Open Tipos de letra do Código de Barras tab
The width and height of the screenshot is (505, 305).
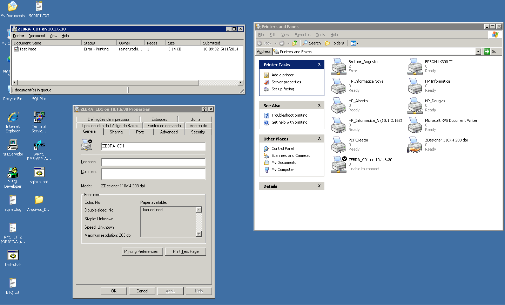point(109,126)
